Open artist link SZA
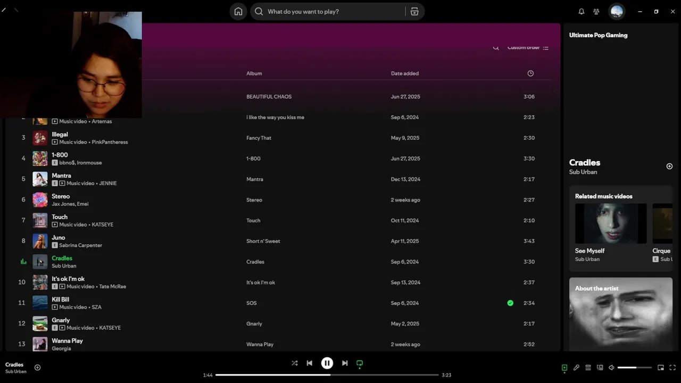The width and height of the screenshot is (681, 383). click(x=96, y=307)
